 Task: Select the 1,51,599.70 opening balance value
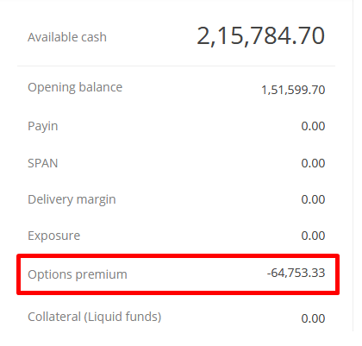tap(293, 90)
